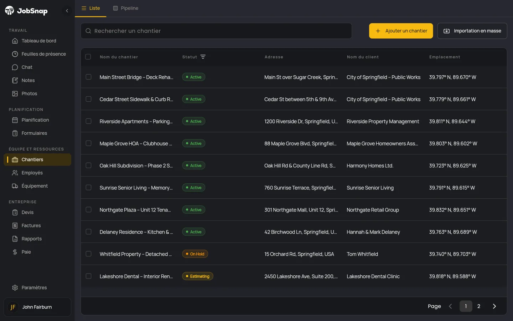Open Tableau de bord home icon
Screen dimensions: 513x321
(x=15, y=41)
